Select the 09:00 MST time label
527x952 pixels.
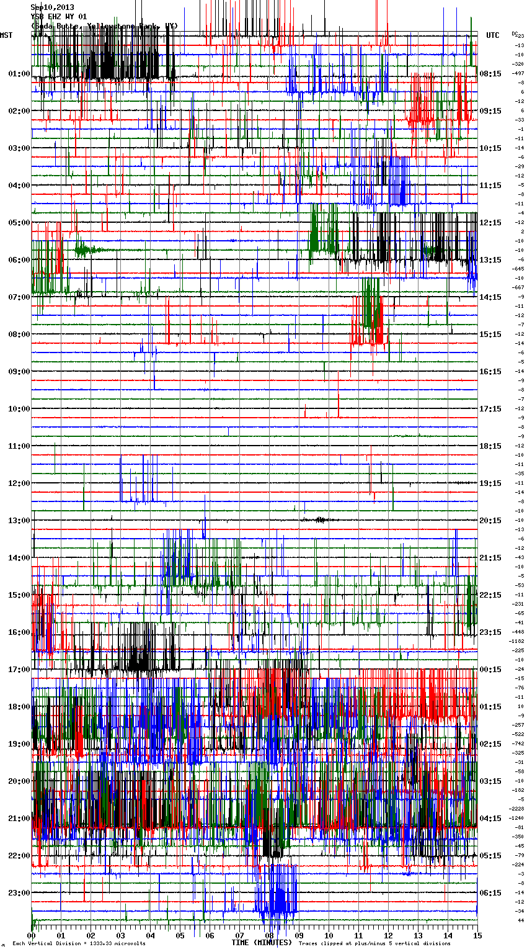click(x=19, y=372)
